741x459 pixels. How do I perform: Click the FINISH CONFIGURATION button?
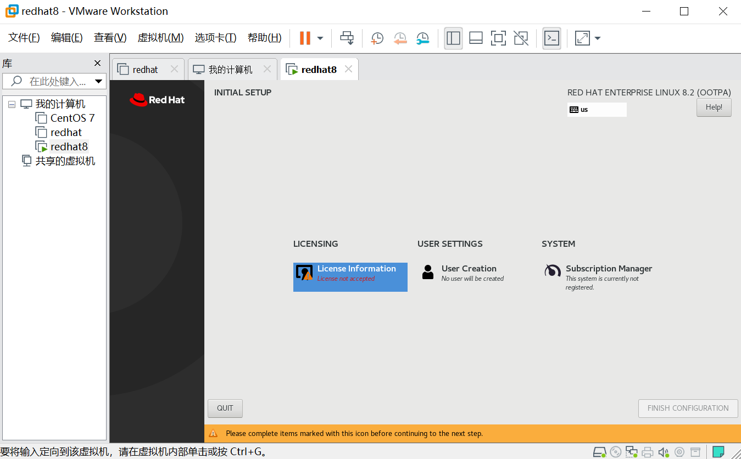688,409
